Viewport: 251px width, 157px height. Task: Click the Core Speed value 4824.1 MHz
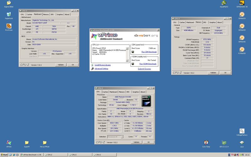point(114,123)
